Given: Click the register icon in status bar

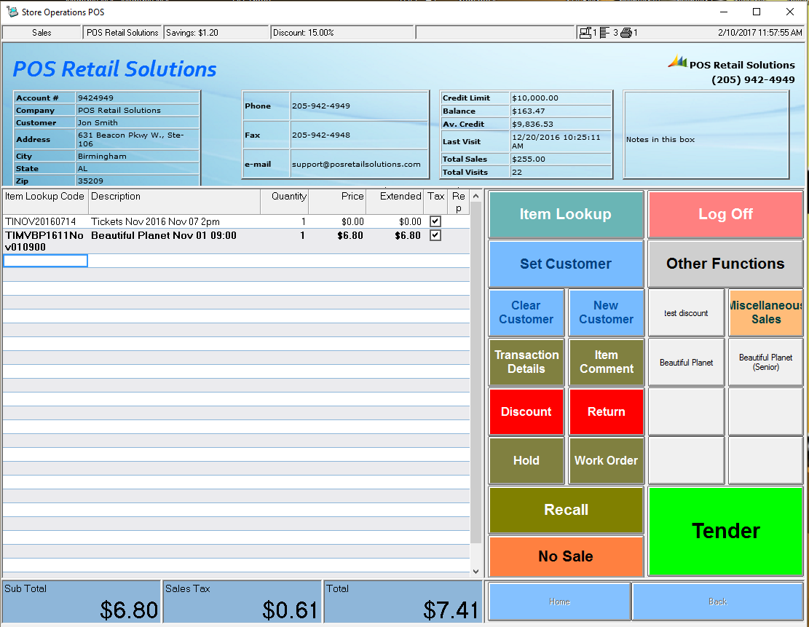Looking at the screenshot, I should coord(585,33).
